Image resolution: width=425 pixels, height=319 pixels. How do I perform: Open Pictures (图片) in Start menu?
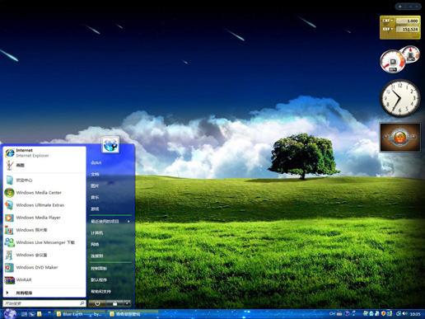[95, 186]
